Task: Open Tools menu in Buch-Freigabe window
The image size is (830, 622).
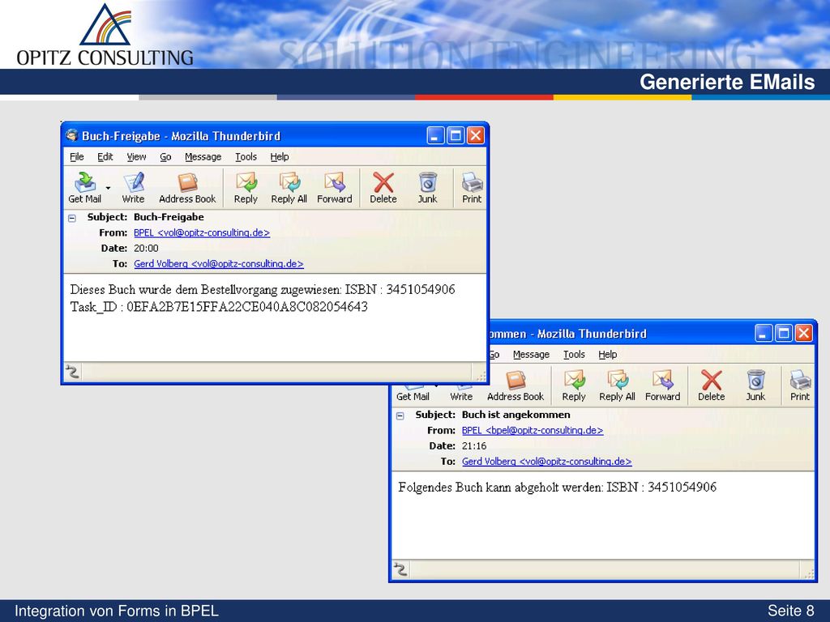Action: coord(246,156)
